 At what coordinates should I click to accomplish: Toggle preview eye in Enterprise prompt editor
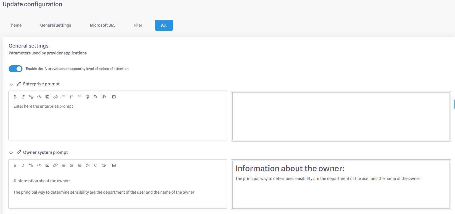[104, 97]
